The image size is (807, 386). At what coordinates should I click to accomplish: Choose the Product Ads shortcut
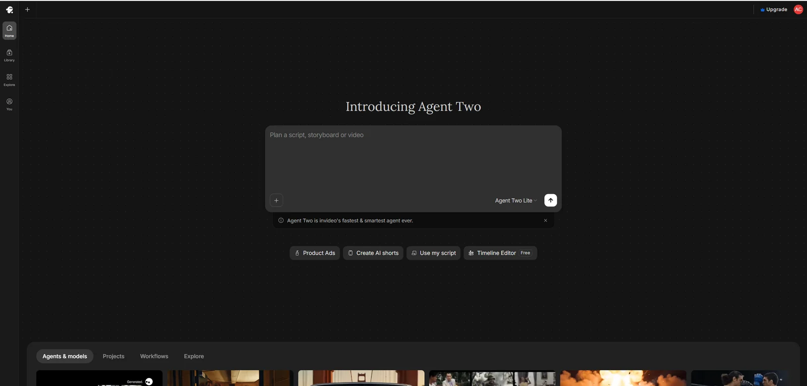pyautogui.click(x=315, y=253)
